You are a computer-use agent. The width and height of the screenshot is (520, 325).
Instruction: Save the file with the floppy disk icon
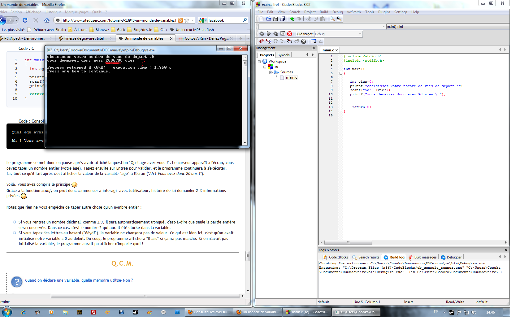275,19
